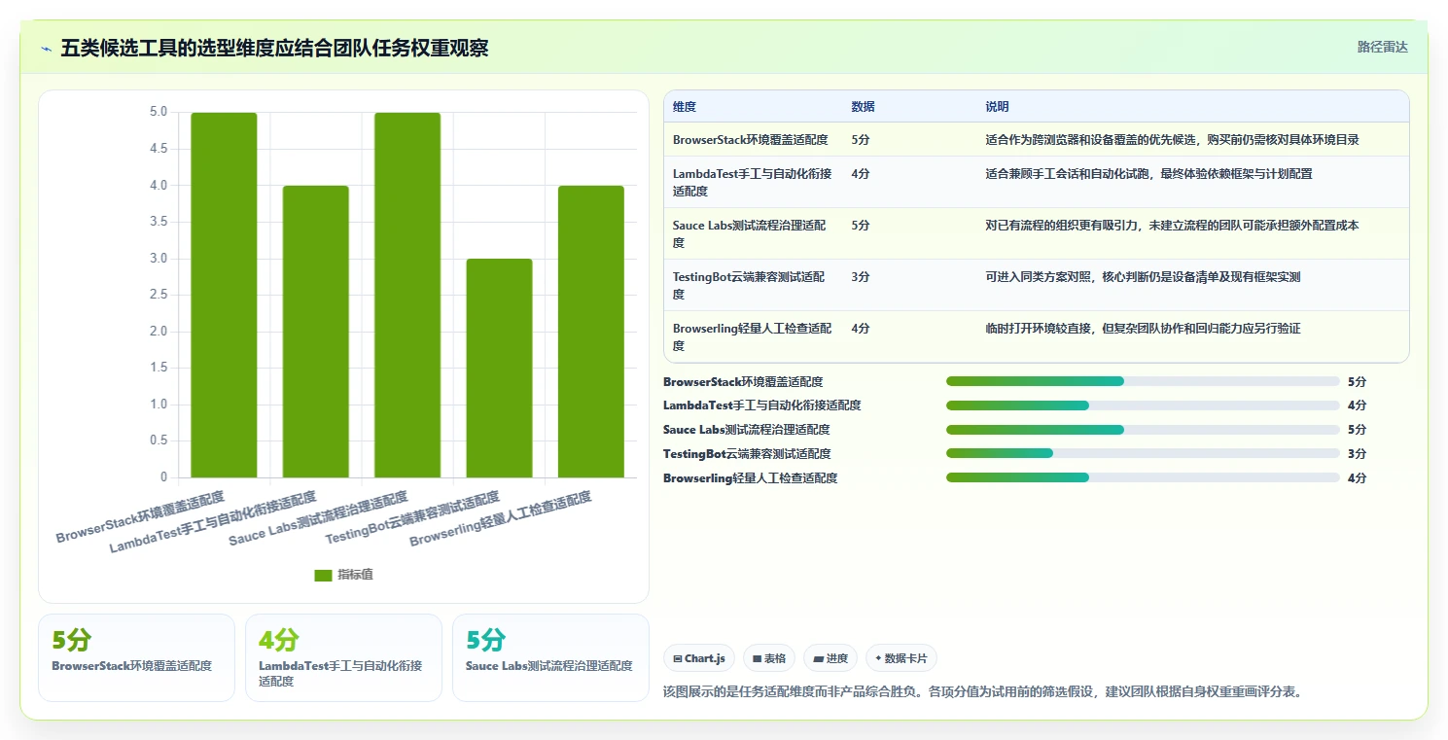Select the 数据卡片 tag chip
Screen dimensions: 1448x740
coord(901,658)
